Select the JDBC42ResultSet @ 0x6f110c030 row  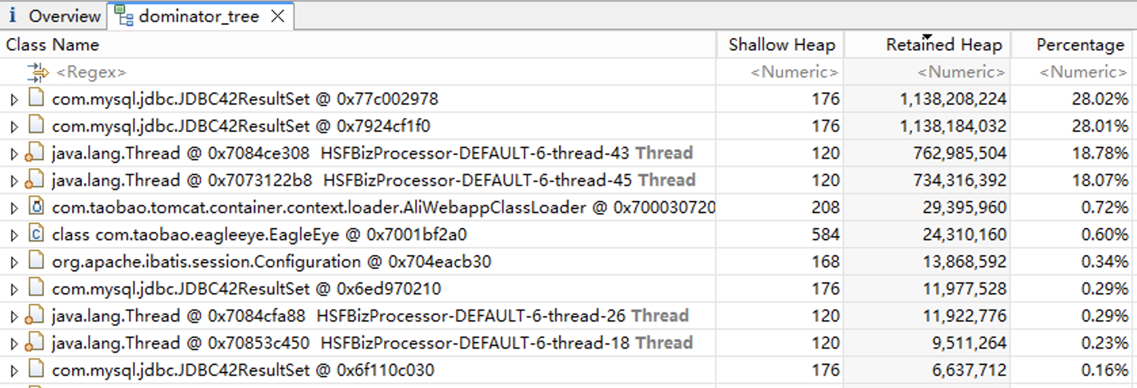(x=243, y=370)
